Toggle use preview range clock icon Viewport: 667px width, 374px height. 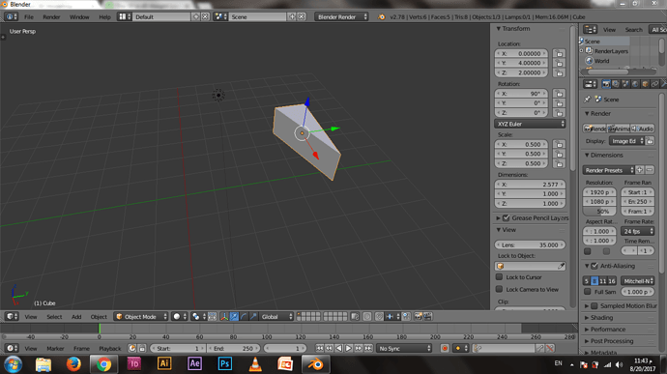click(132, 348)
